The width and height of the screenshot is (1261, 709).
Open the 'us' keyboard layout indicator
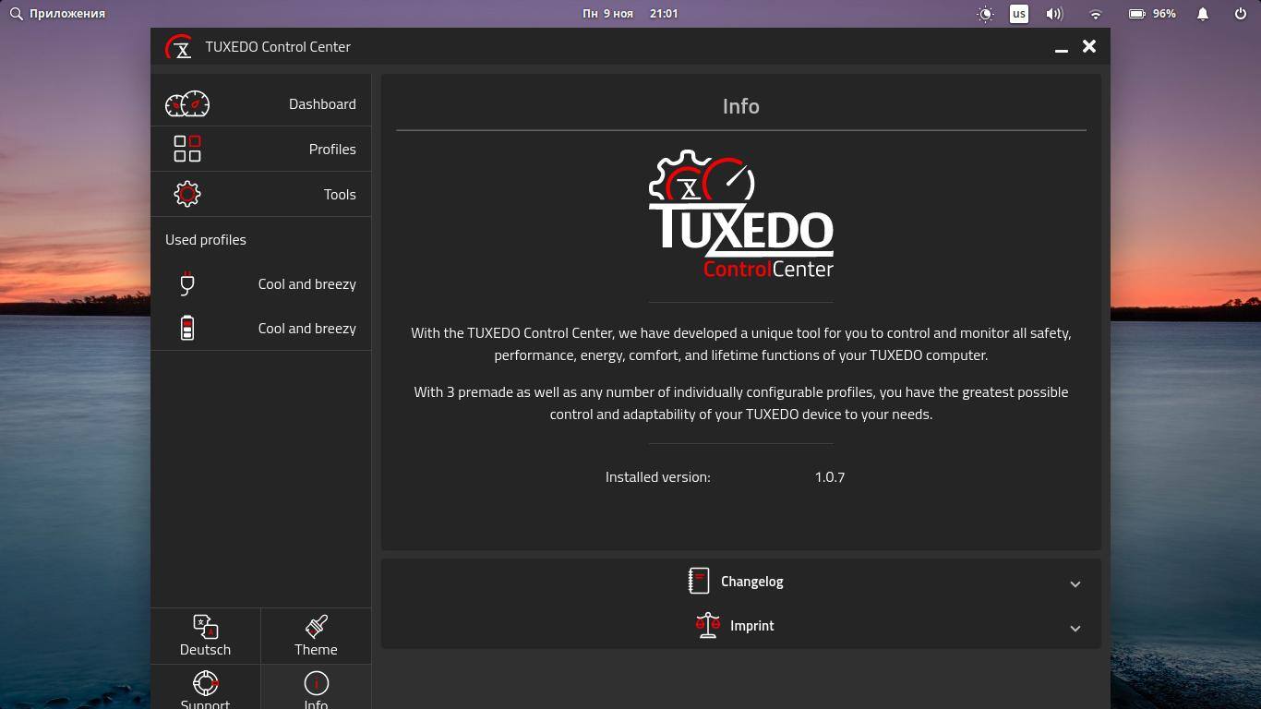pos(1019,14)
